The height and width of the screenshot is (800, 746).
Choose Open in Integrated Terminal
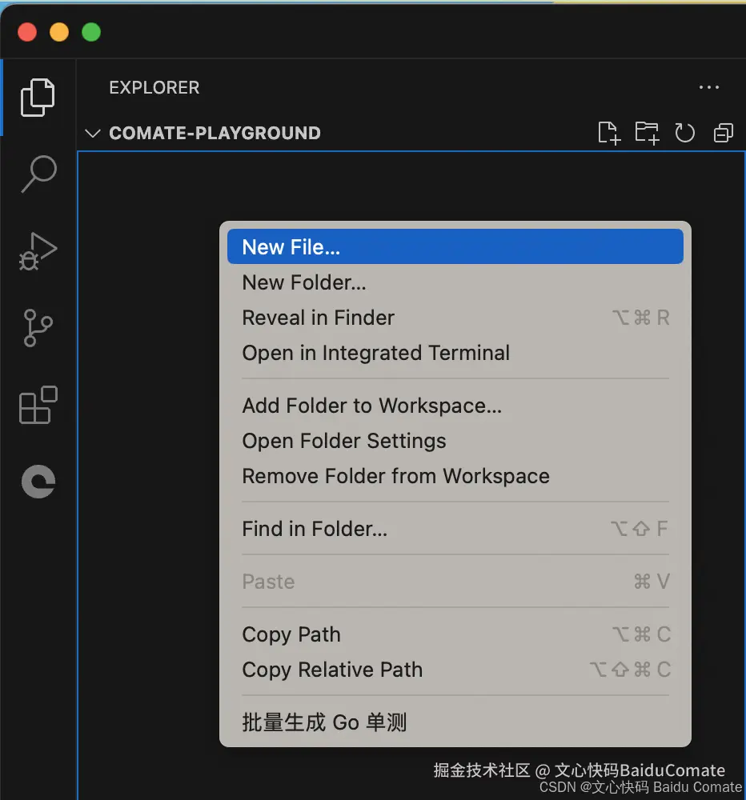click(455, 353)
